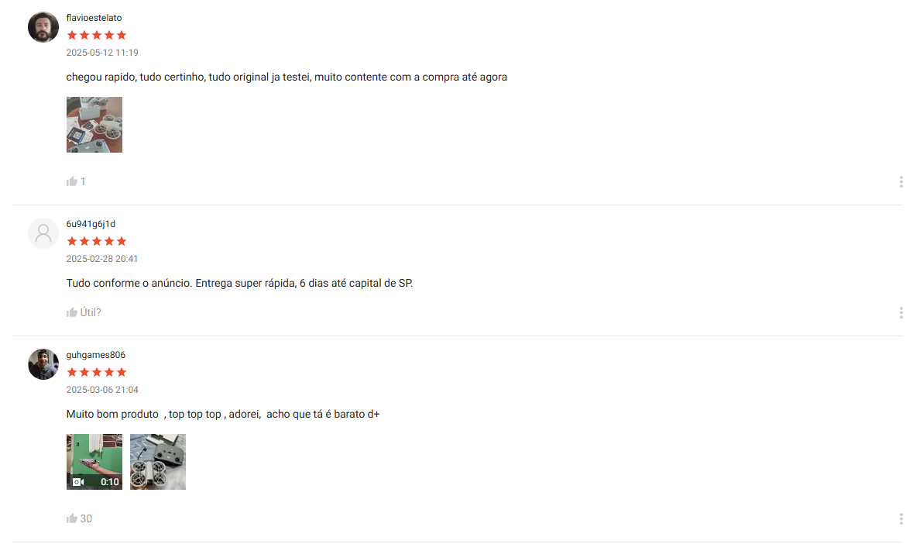This screenshot has width=913, height=544.
Task: View flavioestelato's review photo
Action: coord(94,125)
